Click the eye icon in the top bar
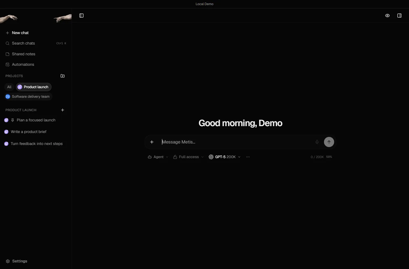This screenshot has height=269, width=409. click(x=387, y=16)
